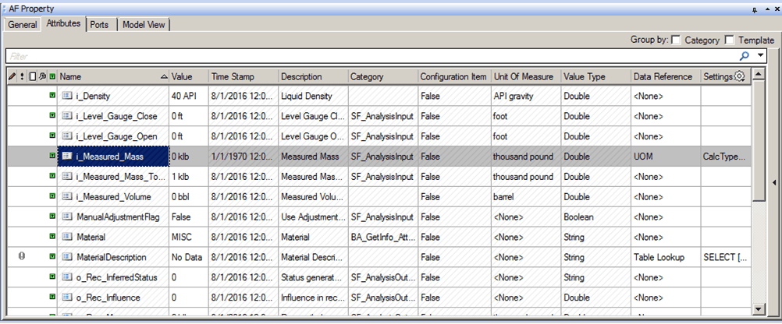This screenshot has width=782, height=324.
Task: Select the o_Rec_InferredStatus attribute
Action: (117, 278)
